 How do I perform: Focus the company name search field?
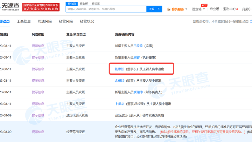pos(106,9)
